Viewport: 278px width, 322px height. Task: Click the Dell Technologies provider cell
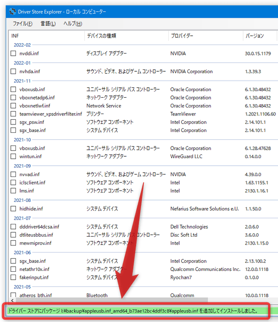pos(189,227)
